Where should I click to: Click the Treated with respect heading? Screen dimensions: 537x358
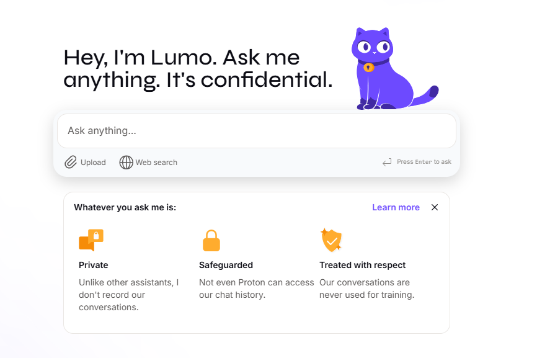click(362, 265)
